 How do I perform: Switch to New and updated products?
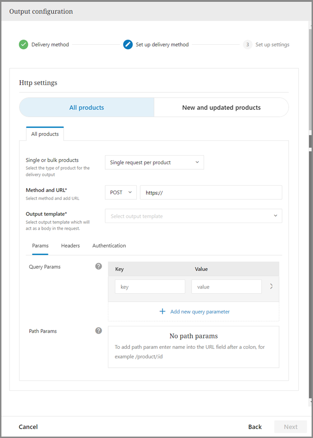point(221,107)
